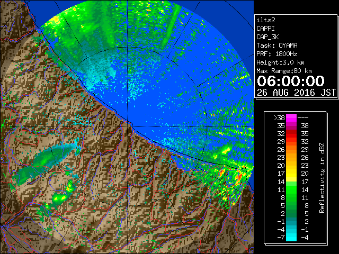This screenshot has width=339, height=254.
Task: Click the yellow-green echo cluster inland southwest
Action: click(x=59, y=197)
